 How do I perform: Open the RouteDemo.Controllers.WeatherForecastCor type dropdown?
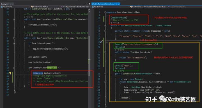148,7
